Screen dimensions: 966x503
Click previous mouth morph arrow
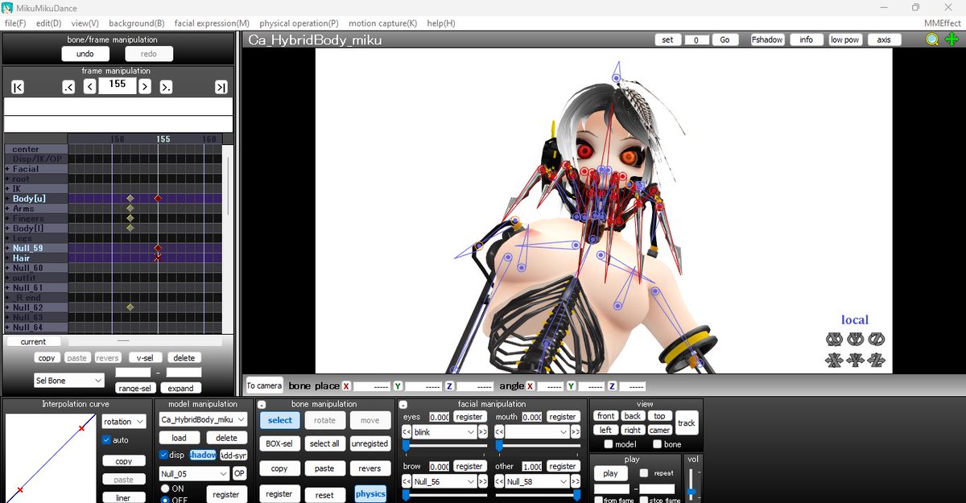(499, 432)
